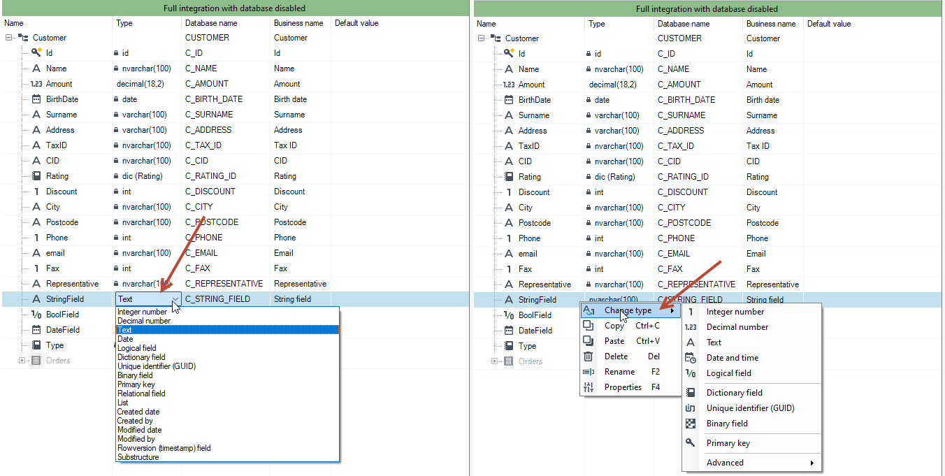Click the decimal icon beside Amount in left panel
This screenshot has width=945, height=476.
[x=37, y=84]
